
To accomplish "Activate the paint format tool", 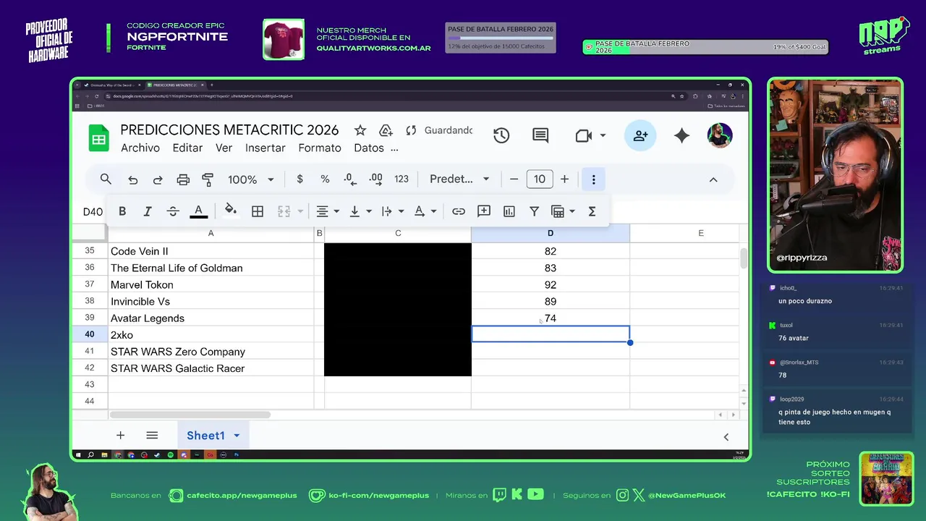I will point(208,179).
